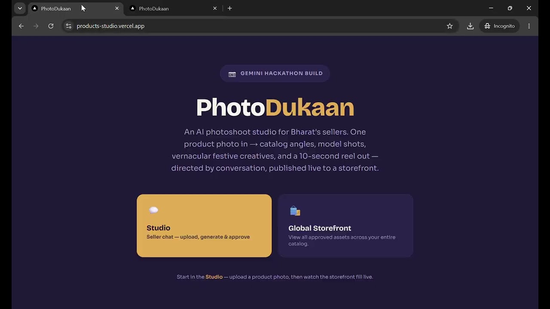Screen dimensions: 550x309
Task: Click the favicon on the first tab
Action: [x=35, y=8]
